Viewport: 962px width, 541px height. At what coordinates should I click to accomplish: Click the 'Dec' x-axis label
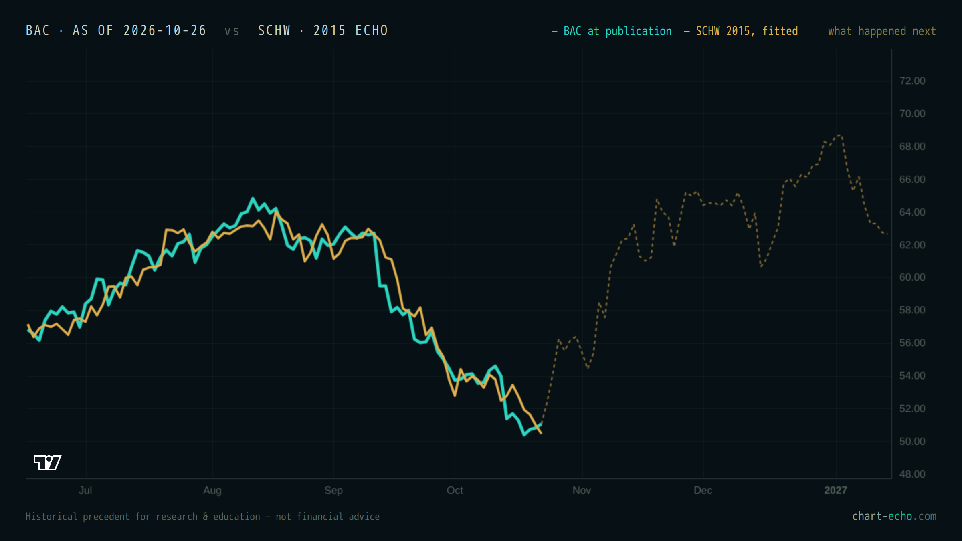click(703, 490)
